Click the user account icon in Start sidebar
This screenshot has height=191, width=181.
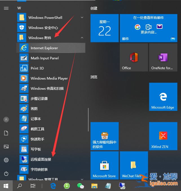tap(6, 120)
